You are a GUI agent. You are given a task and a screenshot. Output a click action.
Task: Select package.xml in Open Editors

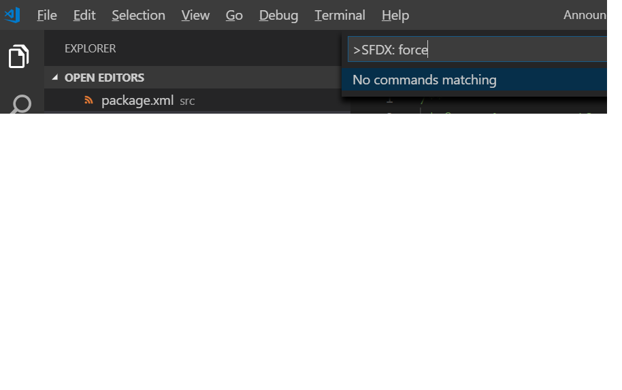137,101
